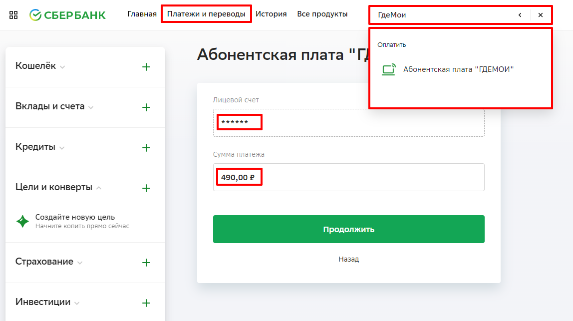Open the apps grid menu icon
573x321 pixels.
pos(13,14)
